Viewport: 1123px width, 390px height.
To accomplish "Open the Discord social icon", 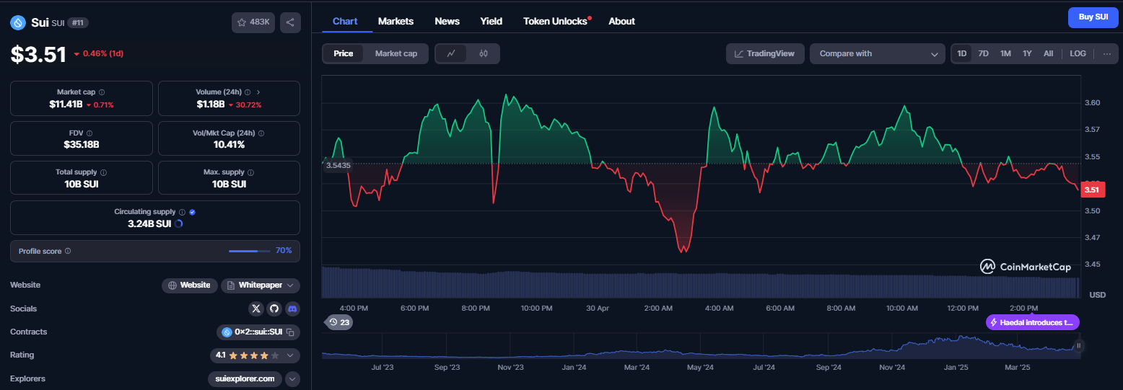I will point(292,309).
